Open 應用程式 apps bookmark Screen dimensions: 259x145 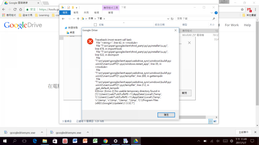point(9,15)
